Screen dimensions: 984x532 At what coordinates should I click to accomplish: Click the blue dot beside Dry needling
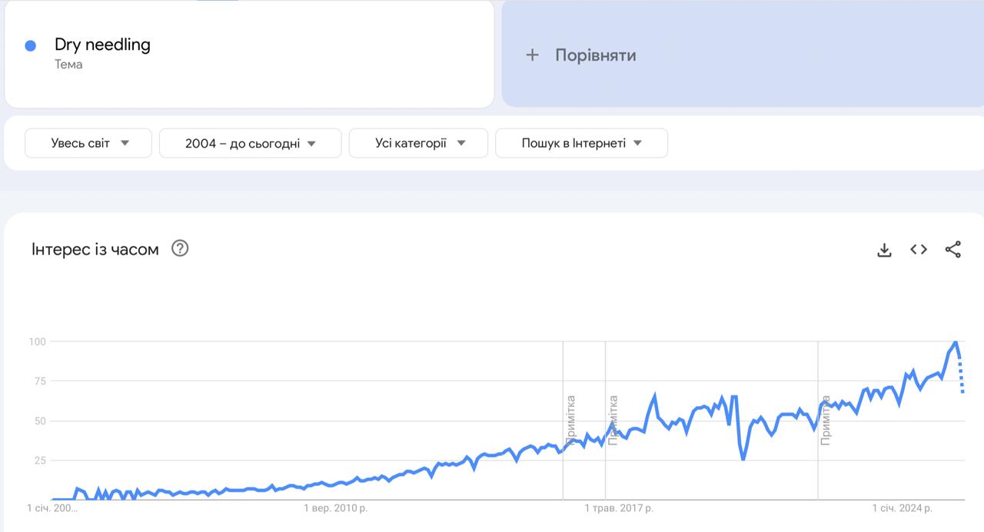tap(31, 45)
